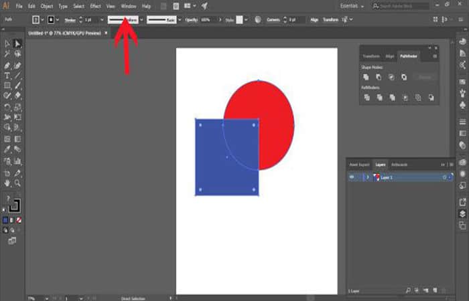Click the Style swatch in control bar

[x=239, y=19]
